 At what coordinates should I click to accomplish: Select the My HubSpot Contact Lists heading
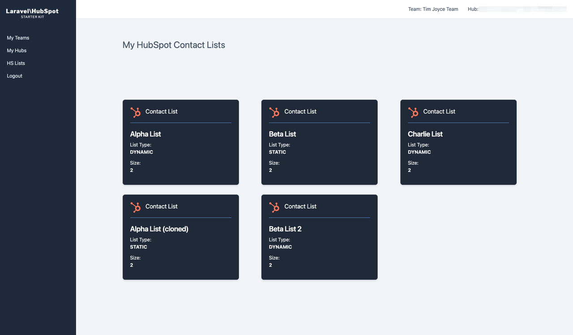tap(174, 45)
